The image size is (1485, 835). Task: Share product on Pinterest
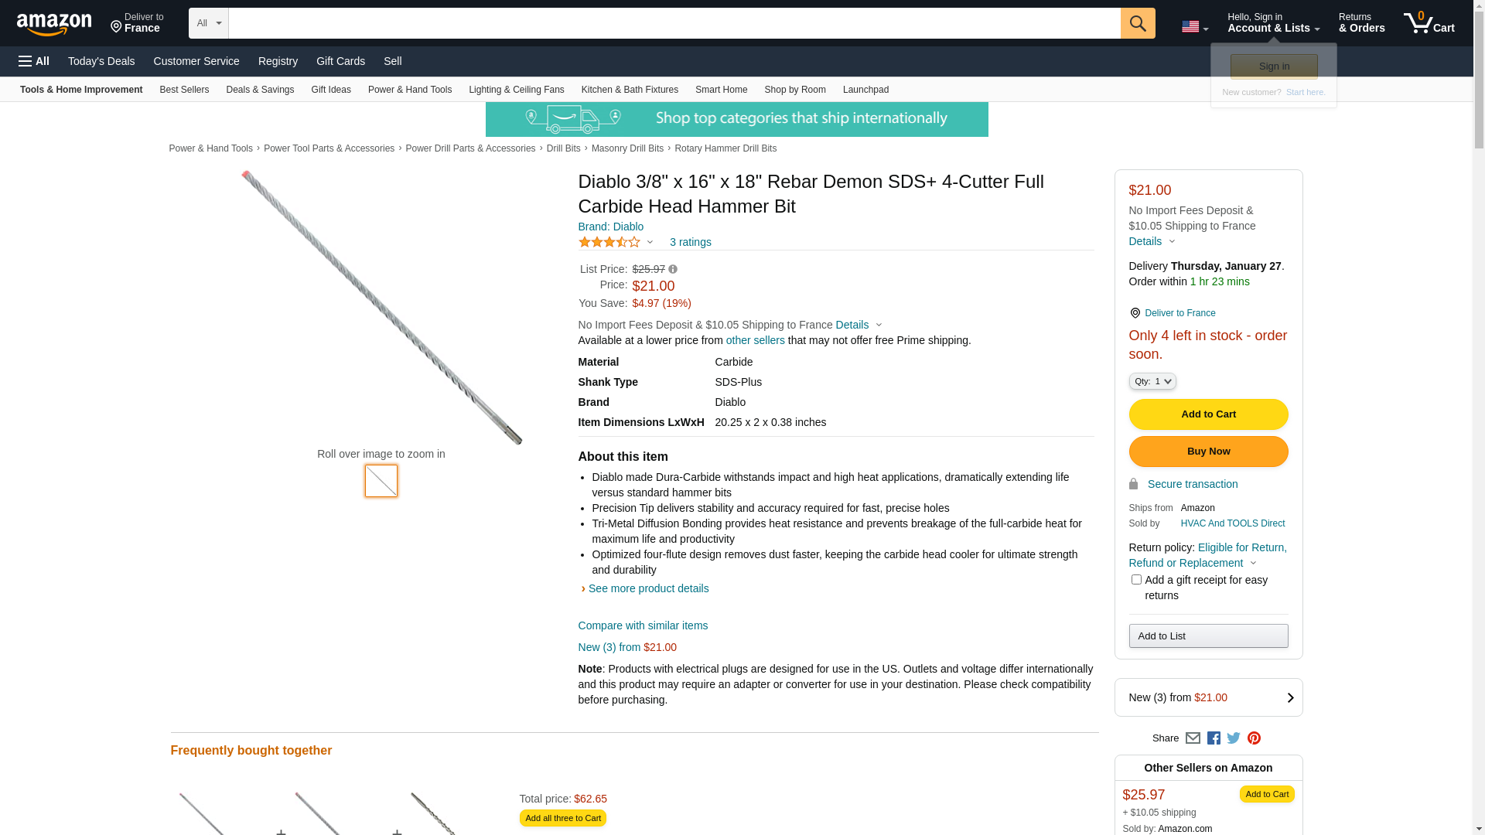(x=1254, y=738)
